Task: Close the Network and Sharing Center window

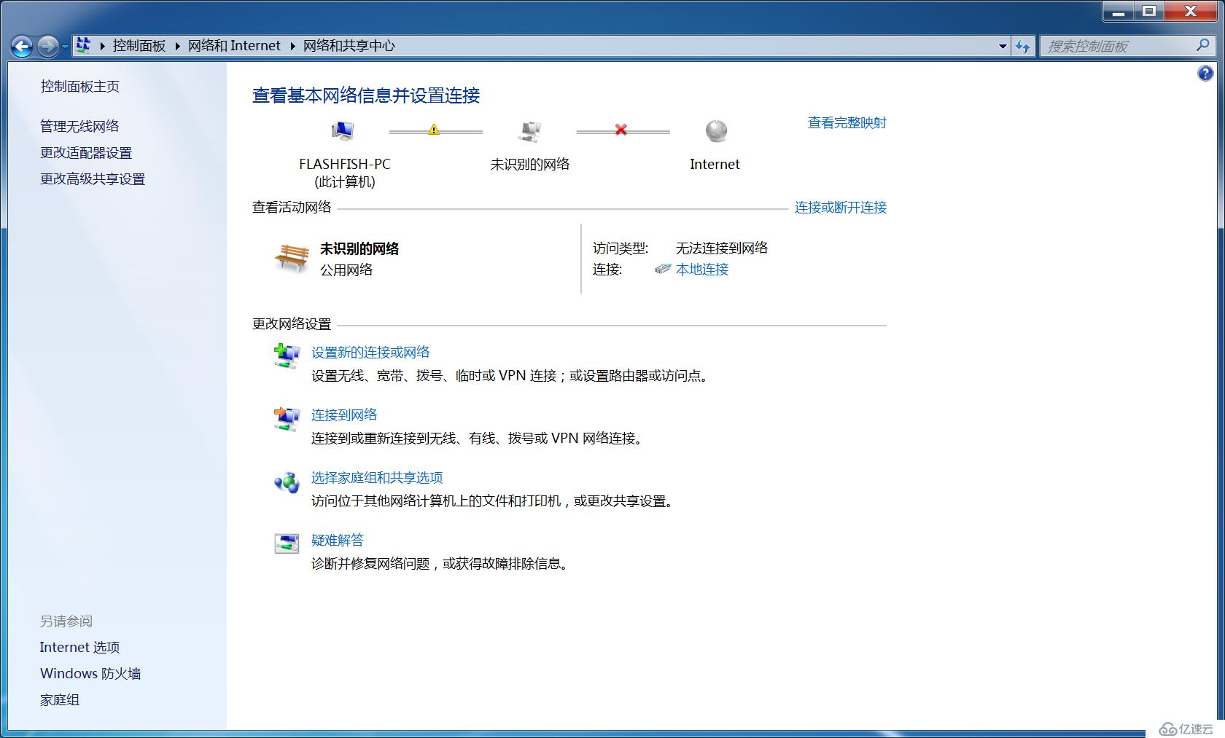Action: pos(1191,11)
